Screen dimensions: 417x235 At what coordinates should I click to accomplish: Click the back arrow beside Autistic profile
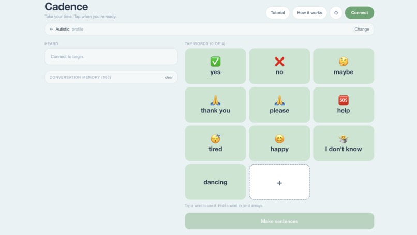[51, 29]
